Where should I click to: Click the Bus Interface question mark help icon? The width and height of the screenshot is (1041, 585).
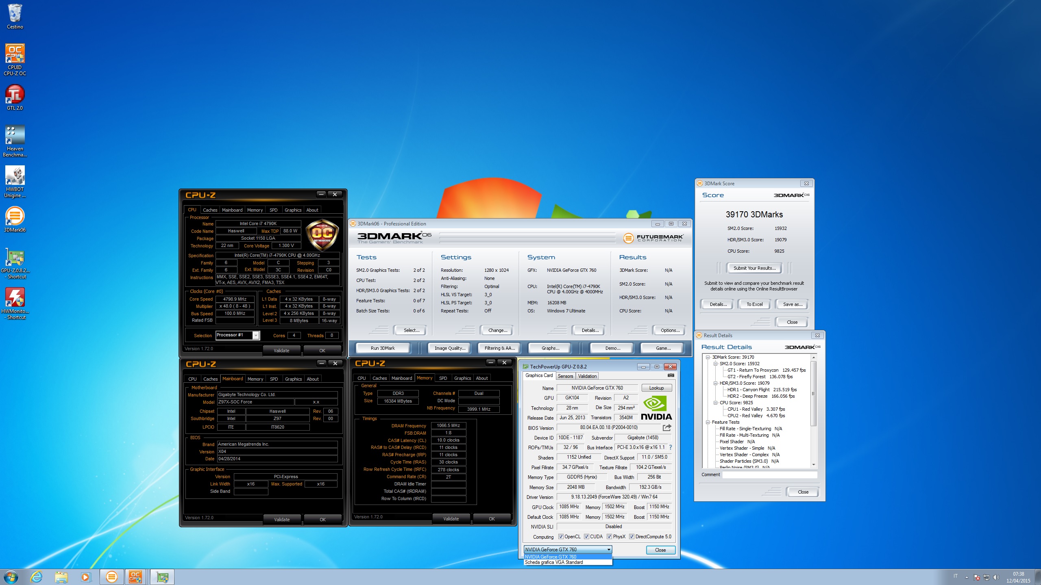click(x=671, y=447)
